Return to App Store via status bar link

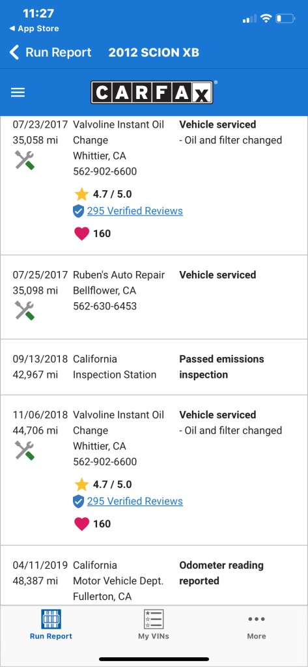click(x=34, y=29)
